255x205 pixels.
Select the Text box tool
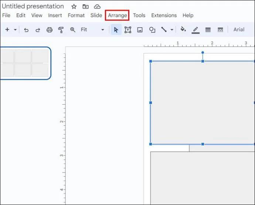pyautogui.click(x=128, y=30)
